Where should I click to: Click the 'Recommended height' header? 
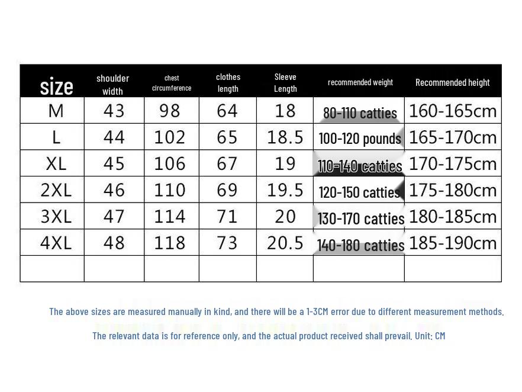click(x=452, y=82)
